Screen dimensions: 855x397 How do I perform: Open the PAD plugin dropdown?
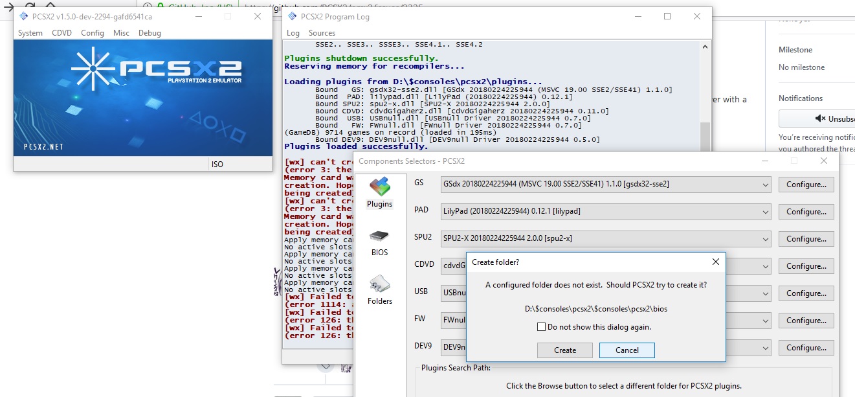click(x=766, y=211)
